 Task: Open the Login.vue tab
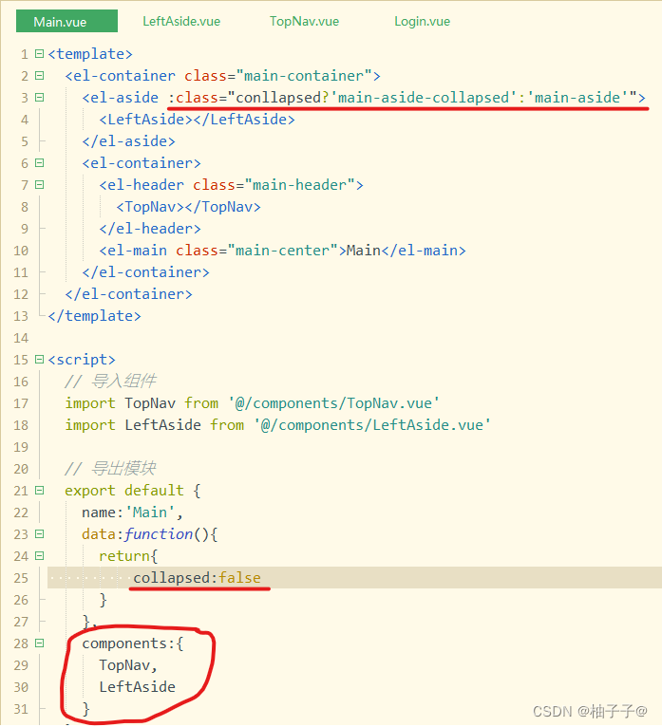[422, 21]
